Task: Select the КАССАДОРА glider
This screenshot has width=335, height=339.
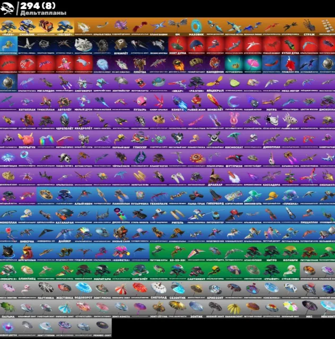Action: point(271,177)
